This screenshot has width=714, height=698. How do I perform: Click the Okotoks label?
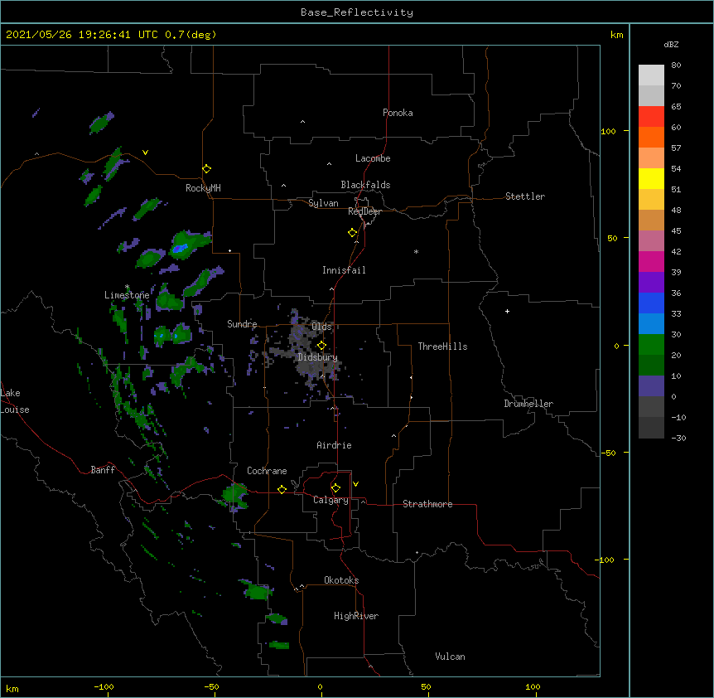[x=341, y=580]
